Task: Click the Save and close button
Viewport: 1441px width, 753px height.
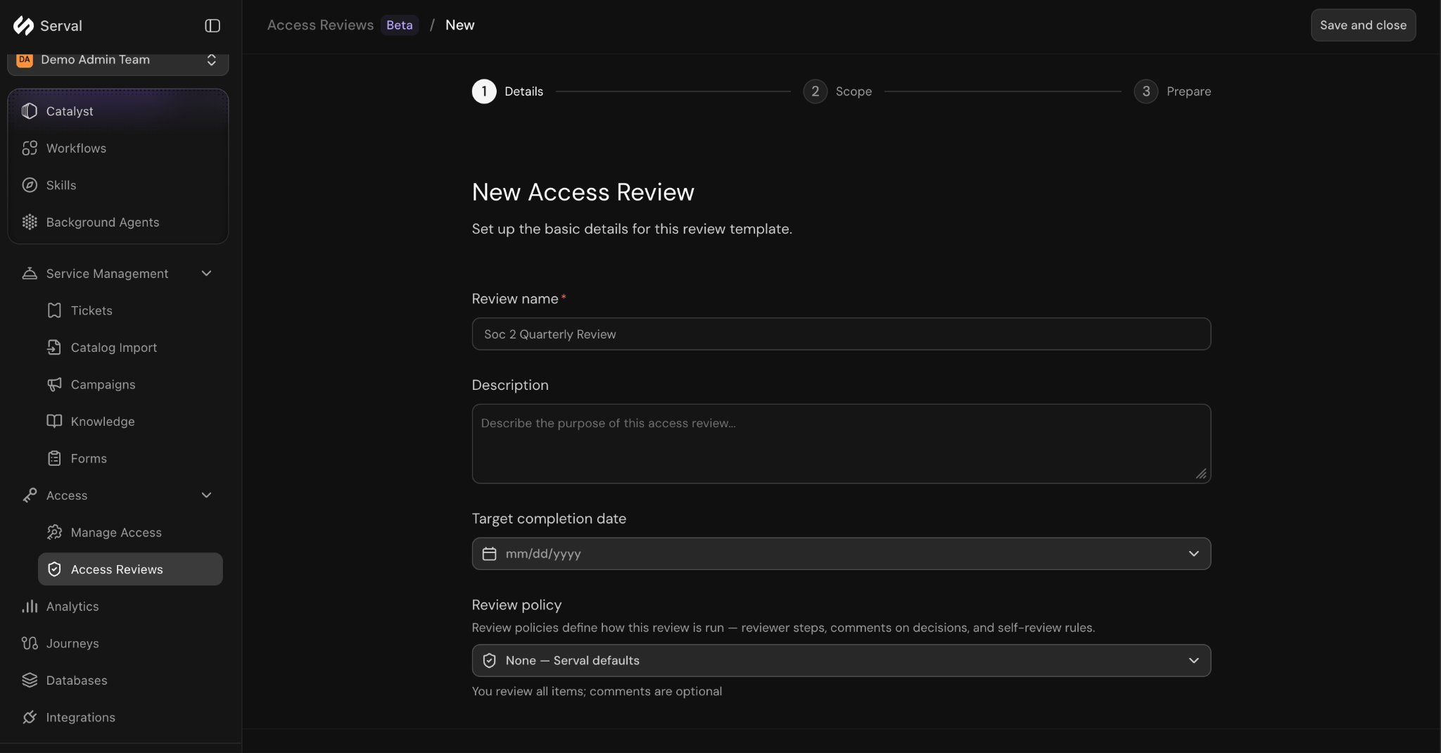Action: pyautogui.click(x=1363, y=25)
